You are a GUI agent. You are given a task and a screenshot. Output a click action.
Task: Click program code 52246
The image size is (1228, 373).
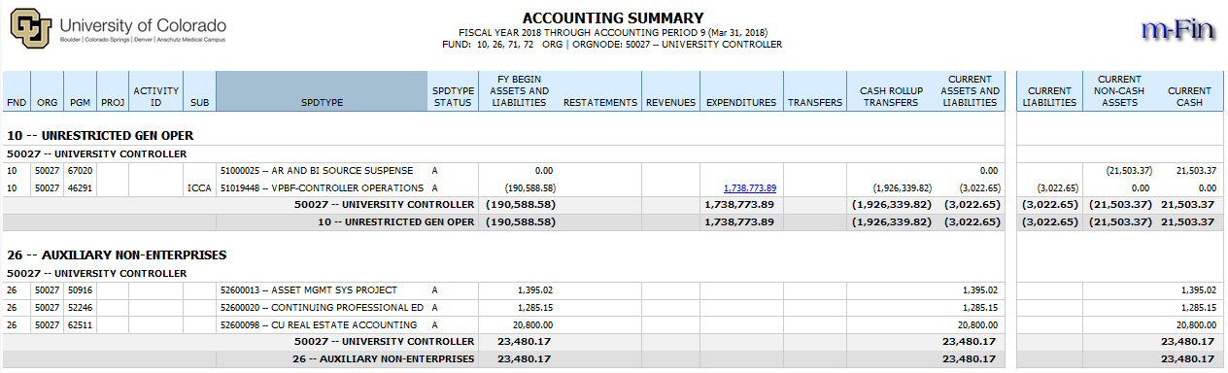tap(80, 307)
